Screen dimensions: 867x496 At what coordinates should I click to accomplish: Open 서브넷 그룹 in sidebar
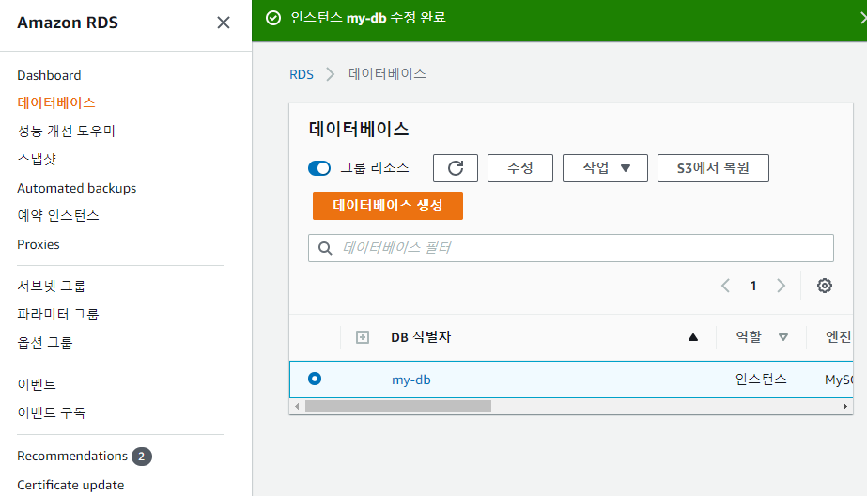pyautogui.click(x=52, y=286)
